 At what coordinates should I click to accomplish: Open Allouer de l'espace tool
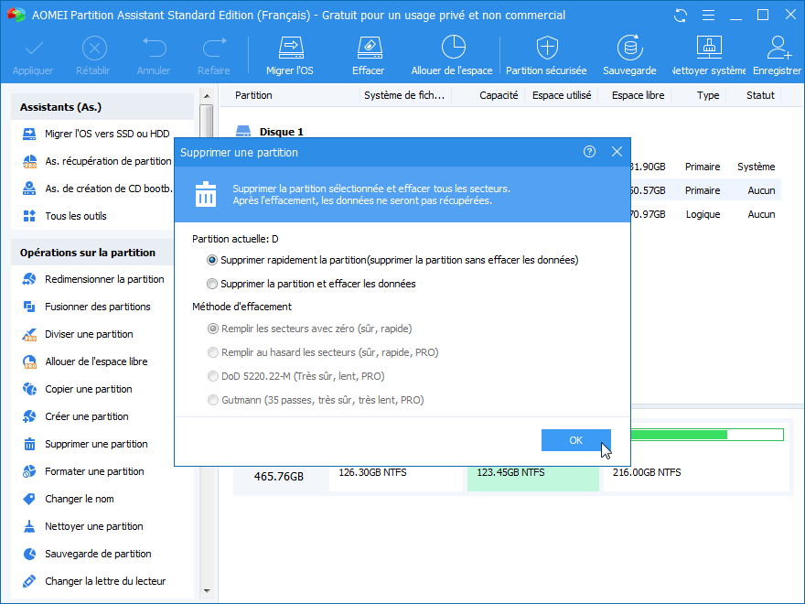pos(452,56)
